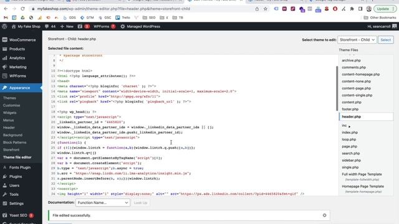Open the comments bubble showing 44
The width and height of the screenshot is (399, 224).
click(50, 26)
